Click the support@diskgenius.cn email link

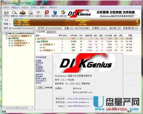click(78, 106)
